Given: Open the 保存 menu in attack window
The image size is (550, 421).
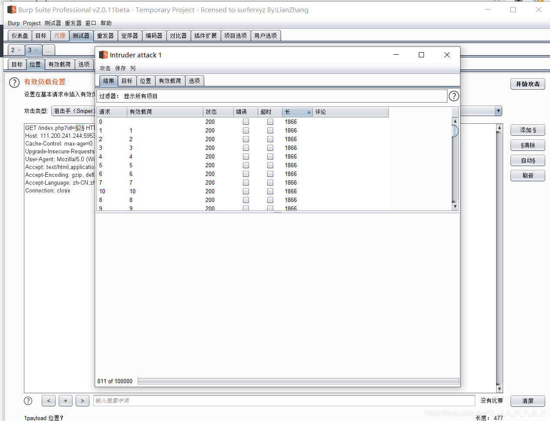Looking at the screenshot, I should pos(120,68).
